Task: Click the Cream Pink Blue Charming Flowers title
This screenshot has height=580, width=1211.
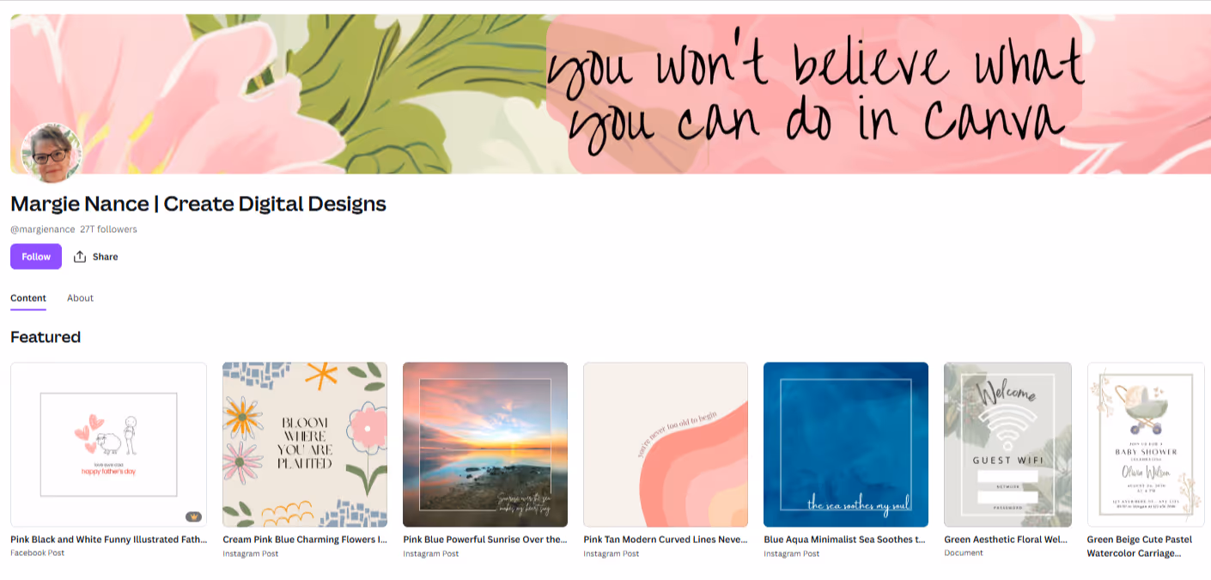Action: (x=305, y=540)
